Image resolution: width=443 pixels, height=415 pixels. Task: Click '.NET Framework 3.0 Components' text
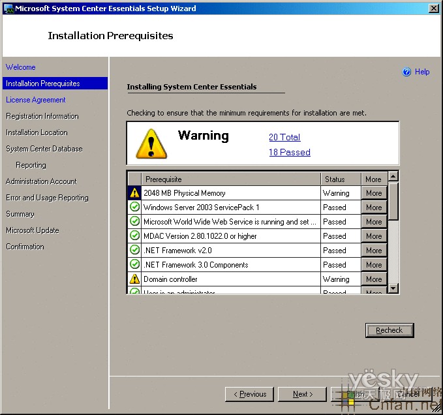[x=196, y=265]
